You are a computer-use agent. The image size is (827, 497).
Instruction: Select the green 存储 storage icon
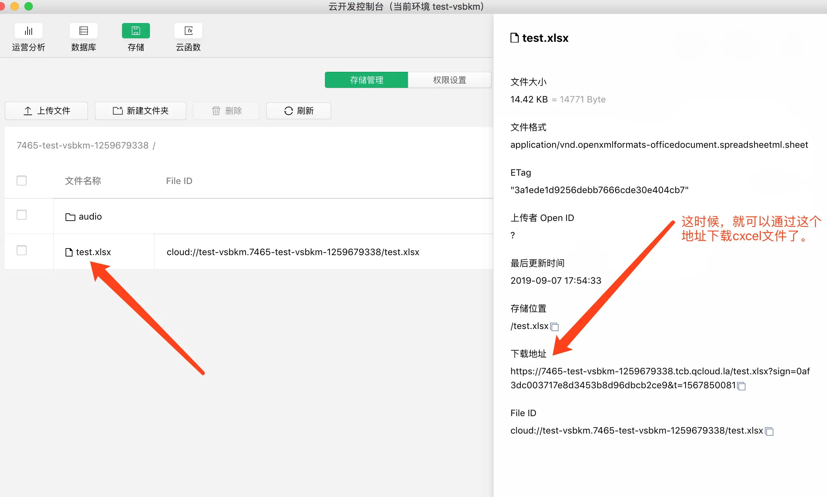pyautogui.click(x=136, y=31)
